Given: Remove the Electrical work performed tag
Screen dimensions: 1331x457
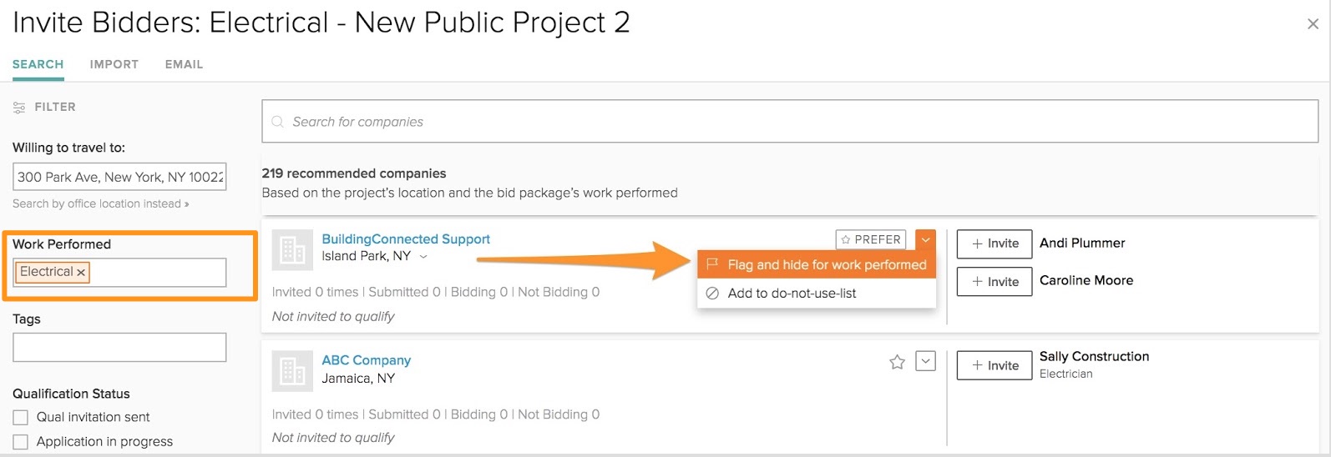Looking at the screenshot, I should pyautogui.click(x=81, y=273).
